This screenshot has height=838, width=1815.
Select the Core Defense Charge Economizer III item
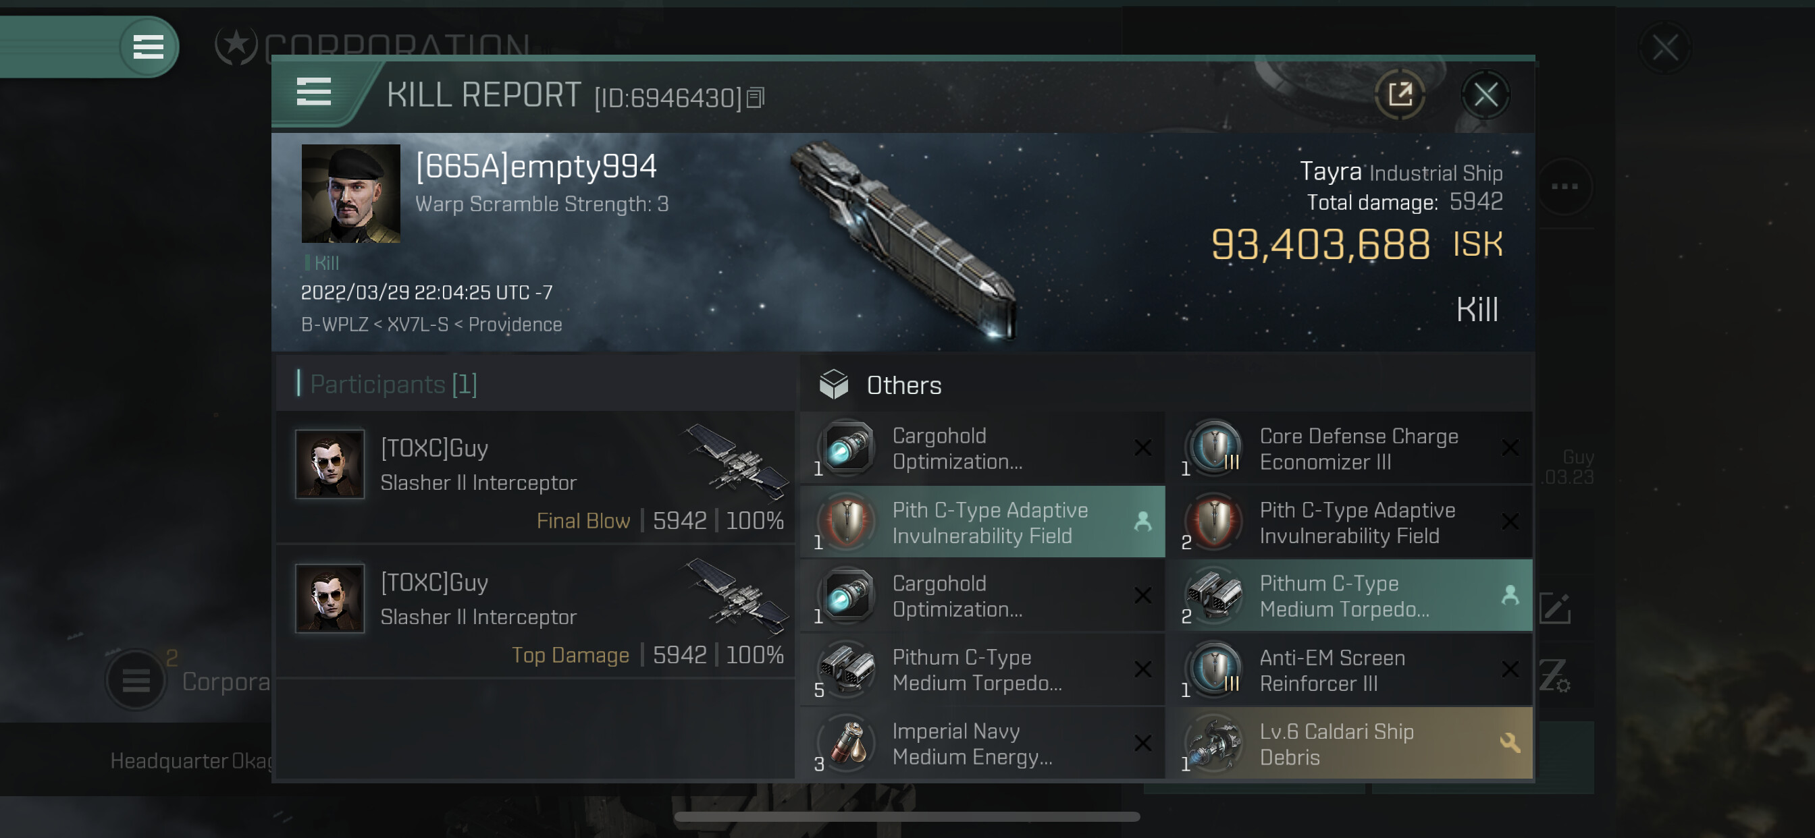click(1348, 449)
